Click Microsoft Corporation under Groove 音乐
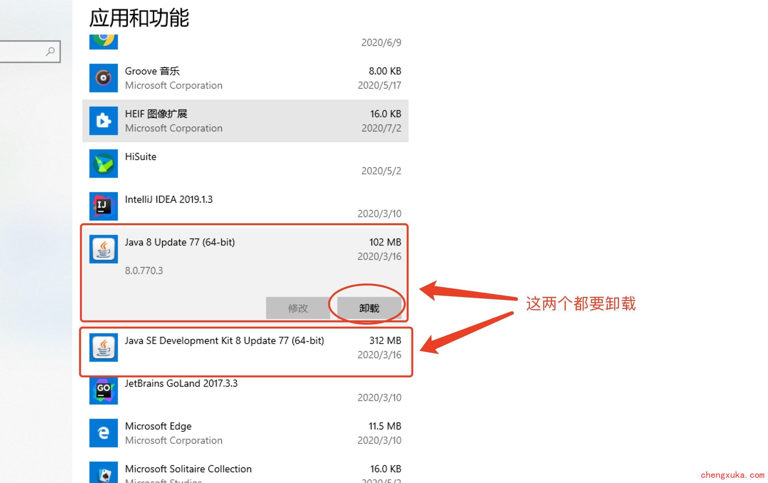 point(174,85)
